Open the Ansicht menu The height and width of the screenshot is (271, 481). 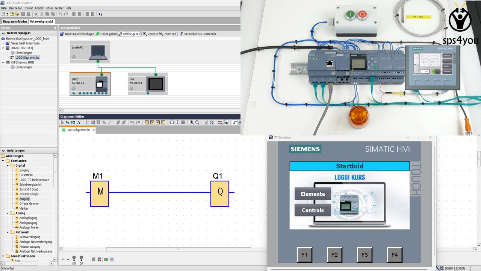tap(39, 8)
